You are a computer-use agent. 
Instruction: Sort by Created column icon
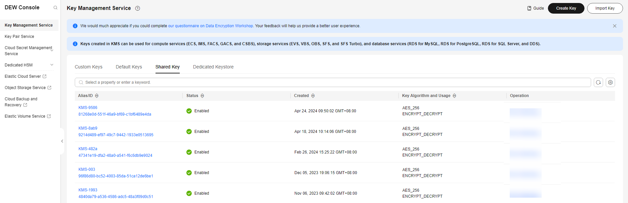[313, 96]
